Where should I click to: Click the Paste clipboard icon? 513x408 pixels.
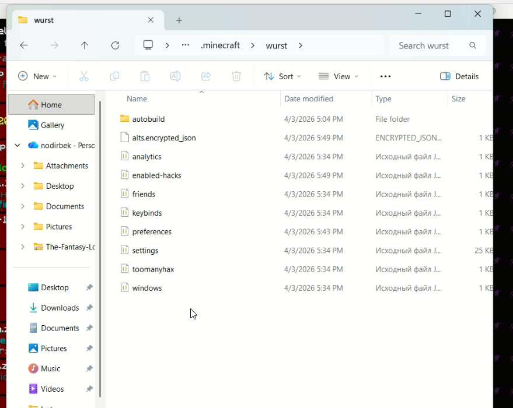pyautogui.click(x=145, y=76)
